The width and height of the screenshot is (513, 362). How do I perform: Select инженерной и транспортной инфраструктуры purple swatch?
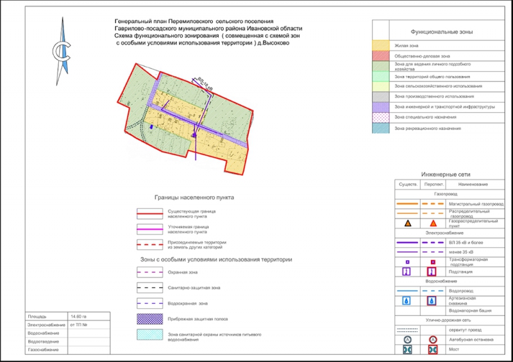381,107
